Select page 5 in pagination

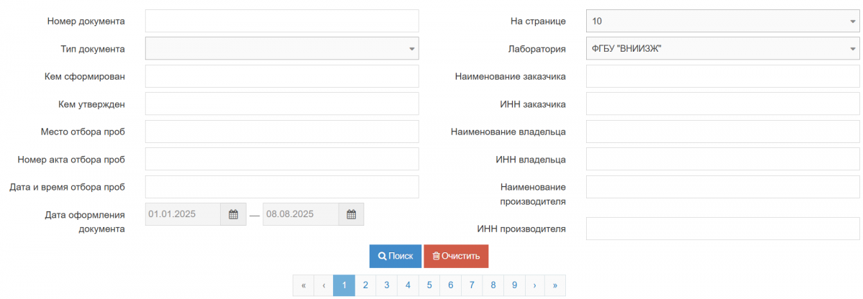429,285
